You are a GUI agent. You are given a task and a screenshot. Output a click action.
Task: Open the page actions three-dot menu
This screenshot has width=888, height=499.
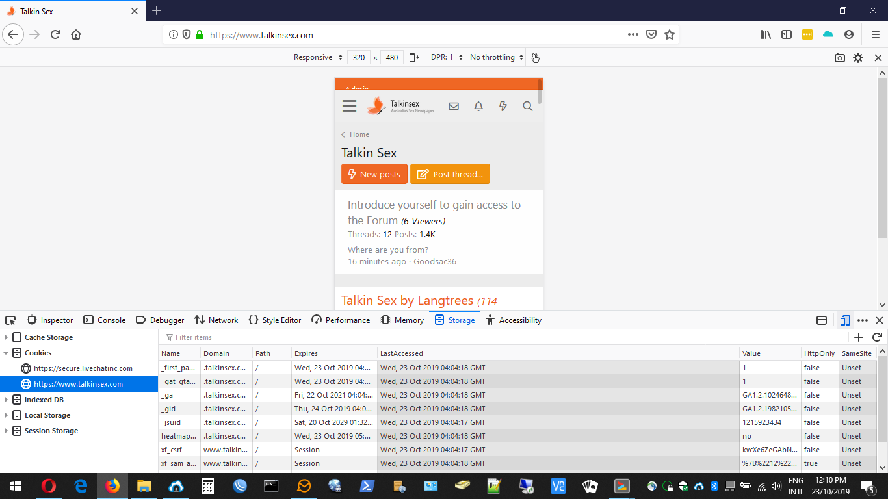633,35
